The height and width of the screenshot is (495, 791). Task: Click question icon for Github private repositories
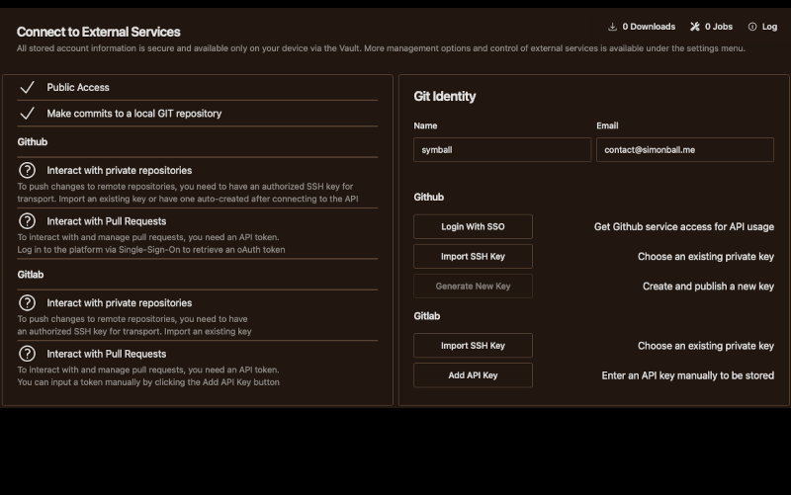click(28, 170)
